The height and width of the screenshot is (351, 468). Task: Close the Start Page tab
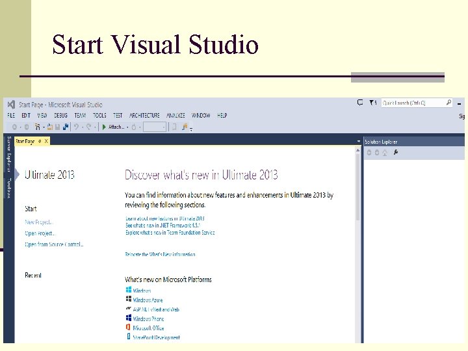point(46,141)
